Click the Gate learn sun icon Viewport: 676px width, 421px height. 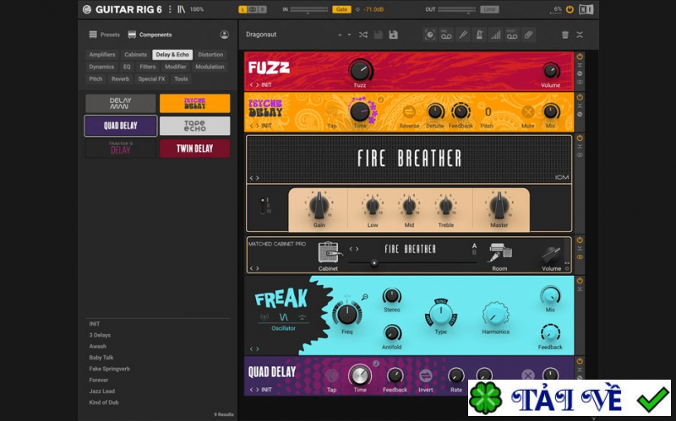(x=357, y=9)
